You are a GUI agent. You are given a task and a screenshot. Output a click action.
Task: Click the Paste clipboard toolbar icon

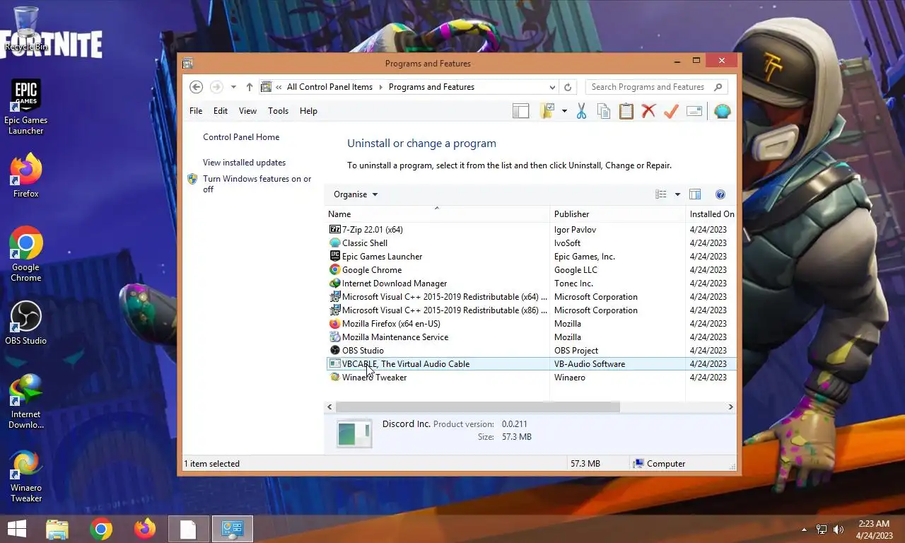(x=626, y=111)
